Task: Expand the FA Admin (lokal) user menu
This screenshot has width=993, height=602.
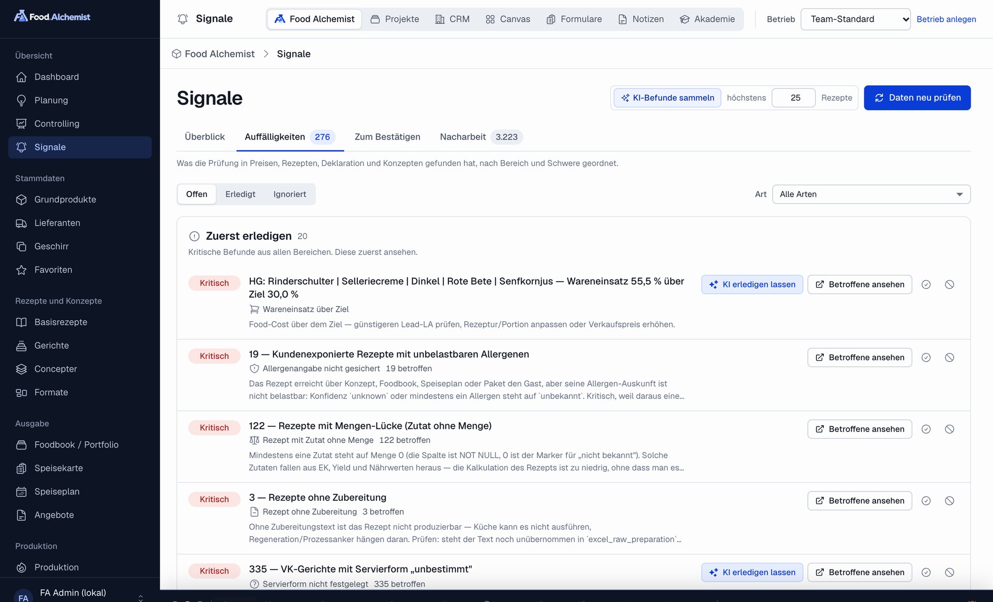Action: pyautogui.click(x=80, y=593)
